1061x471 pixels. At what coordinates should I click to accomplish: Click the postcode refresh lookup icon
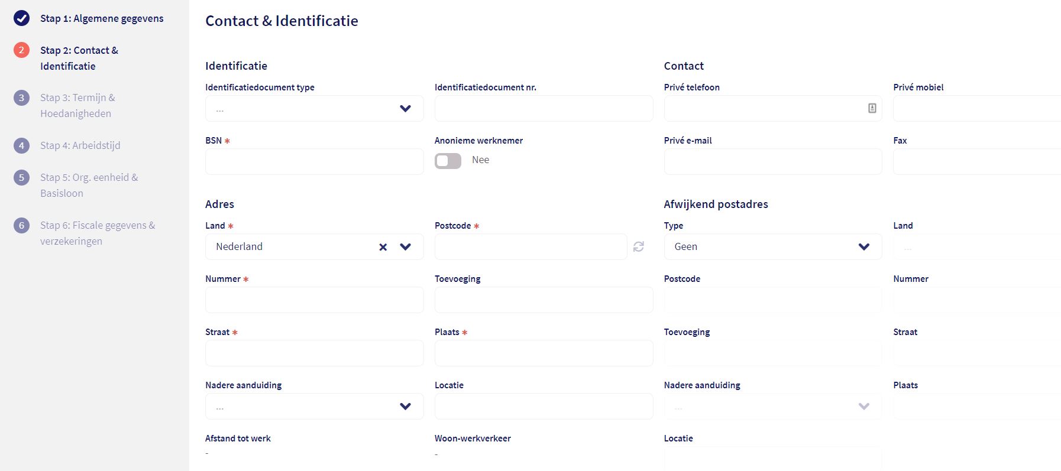tap(638, 246)
